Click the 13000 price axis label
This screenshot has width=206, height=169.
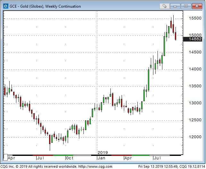(x=195, y=103)
